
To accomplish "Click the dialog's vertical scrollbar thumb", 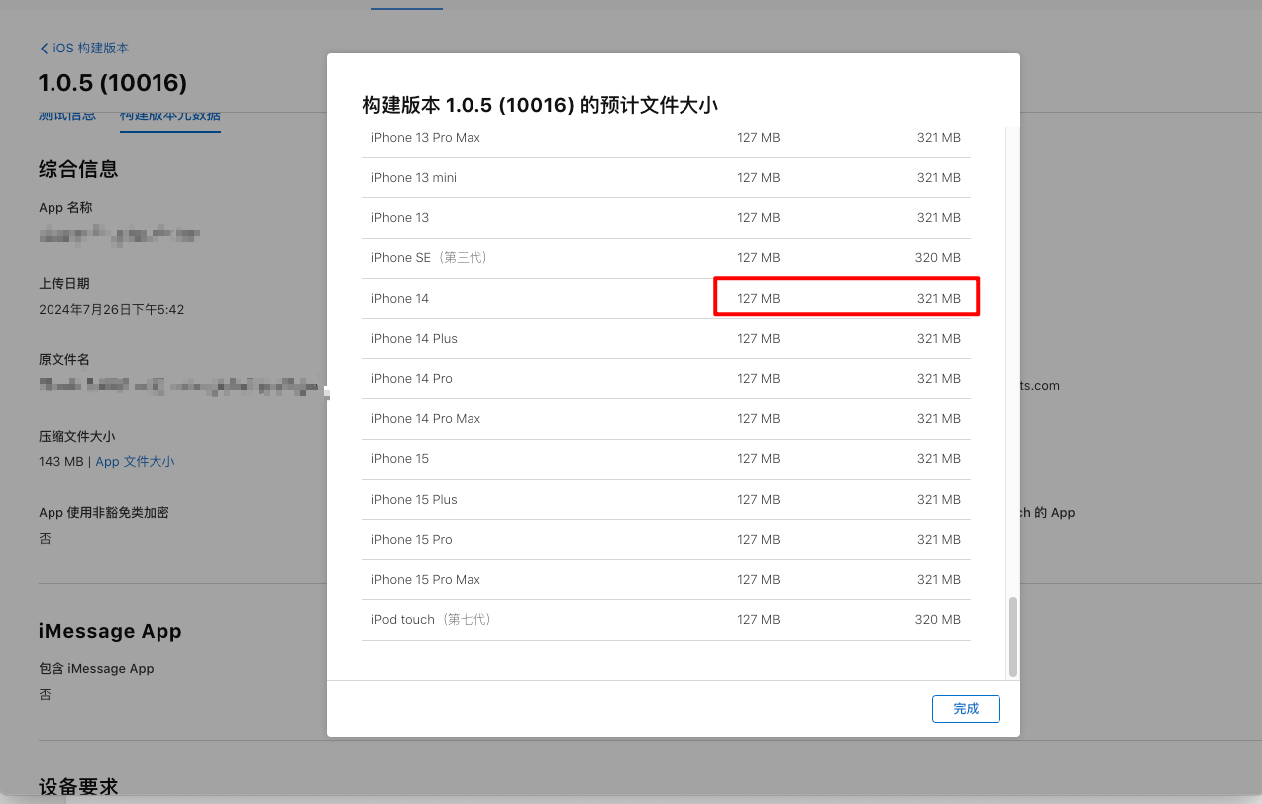I will [x=1012, y=637].
